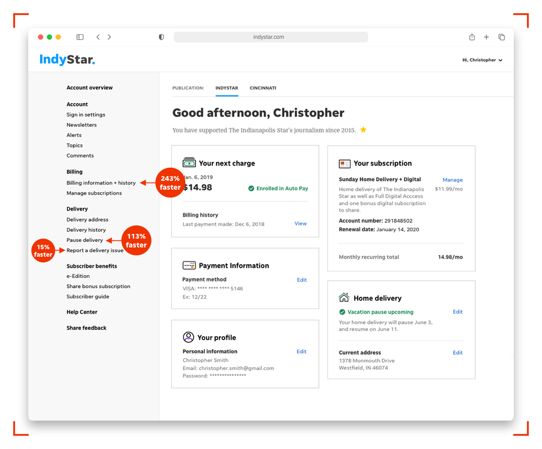Edit the current delivery address
The height and width of the screenshot is (449, 542).
coord(458,353)
